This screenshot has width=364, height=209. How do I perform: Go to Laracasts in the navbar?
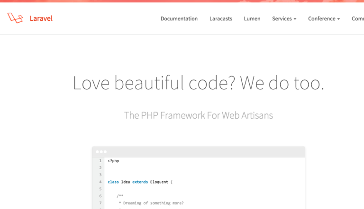(221, 18)
